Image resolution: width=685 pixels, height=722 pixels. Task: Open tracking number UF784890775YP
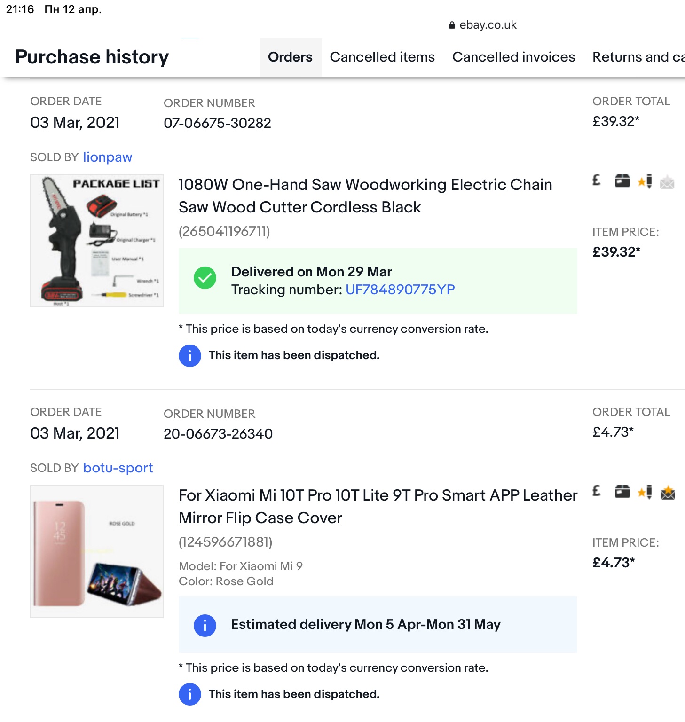pos(400,290)
